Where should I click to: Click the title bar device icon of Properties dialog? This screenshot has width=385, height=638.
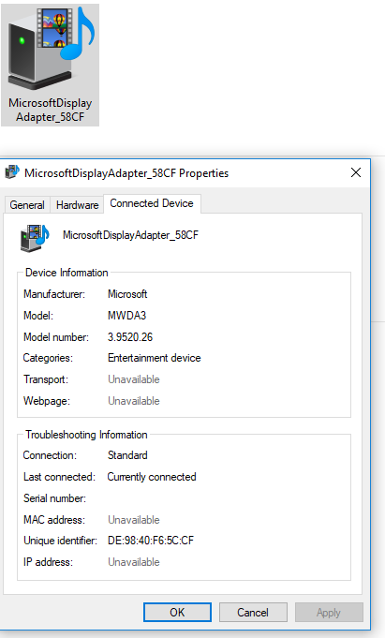click(12, 172)
